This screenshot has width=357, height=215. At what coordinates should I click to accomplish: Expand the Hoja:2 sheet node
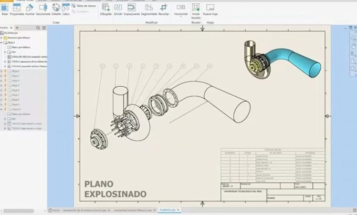click(x=2, y=71)
